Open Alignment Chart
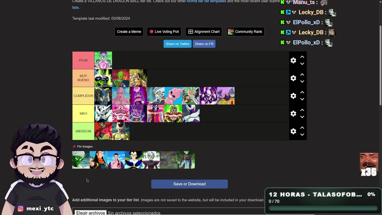This screenshot has height=215, width=382. (204, 32)
